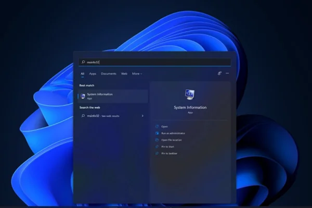Expand the web result chevron arrow

pos(142,115)
